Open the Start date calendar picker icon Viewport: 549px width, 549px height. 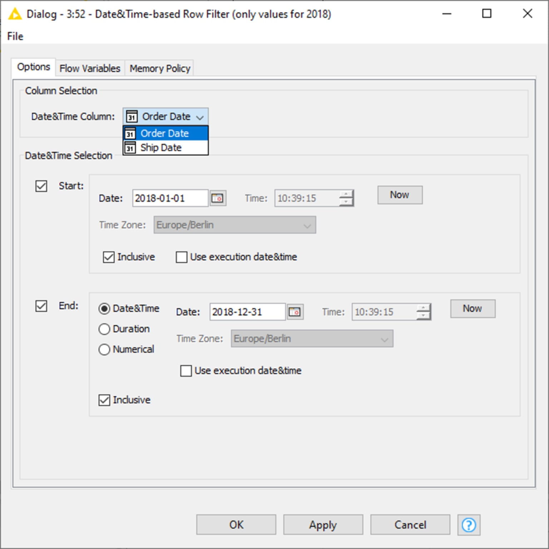point(217,198)
